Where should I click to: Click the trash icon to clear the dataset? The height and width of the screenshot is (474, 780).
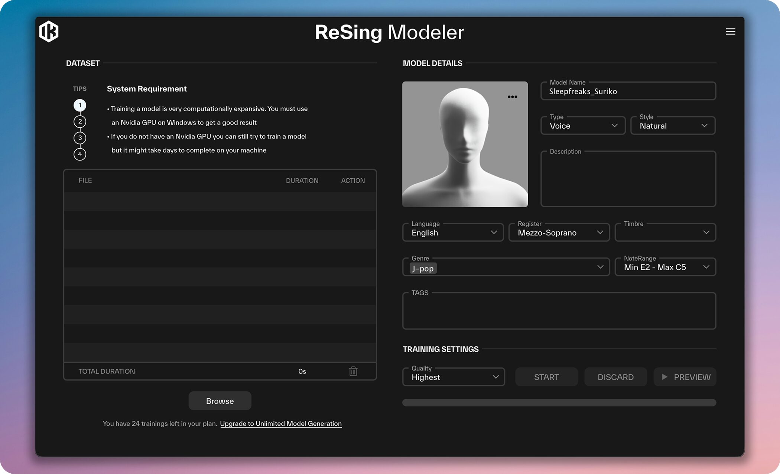point(353,371)
